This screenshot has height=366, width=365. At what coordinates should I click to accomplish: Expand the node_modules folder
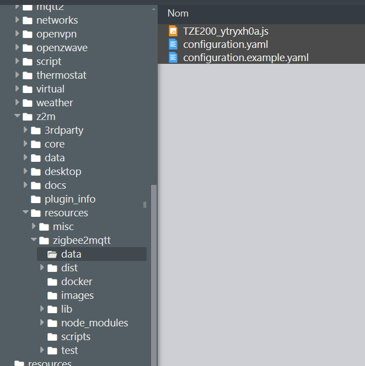click(x=42, y=323)
